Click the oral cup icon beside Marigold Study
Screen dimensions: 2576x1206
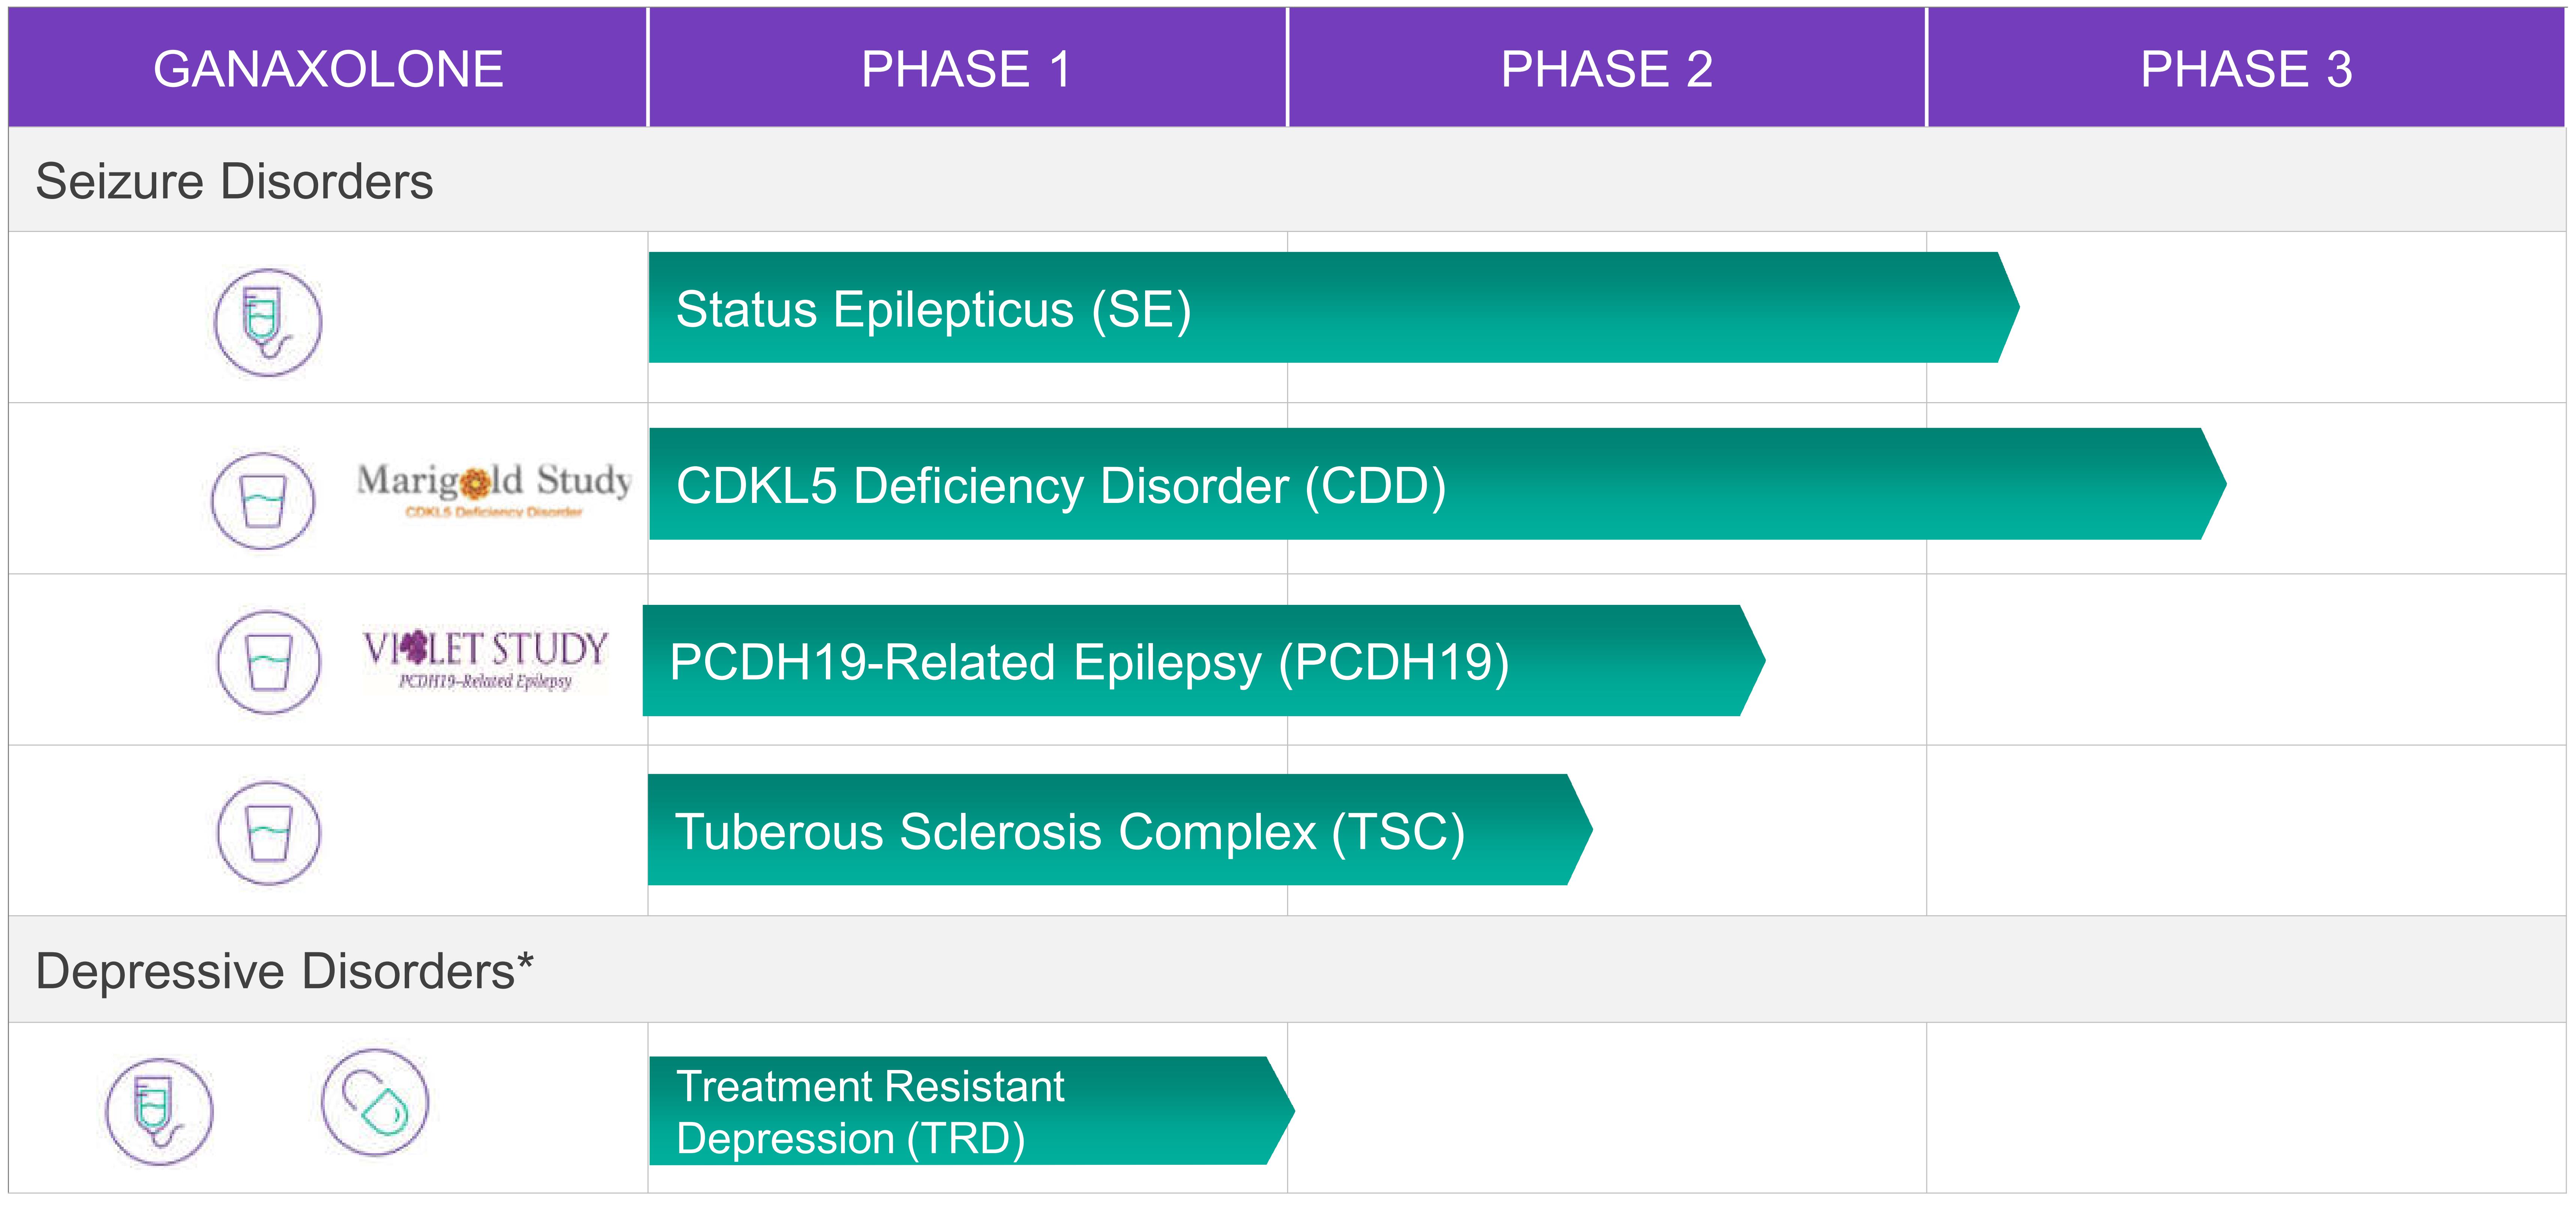[x=263, y=500]
